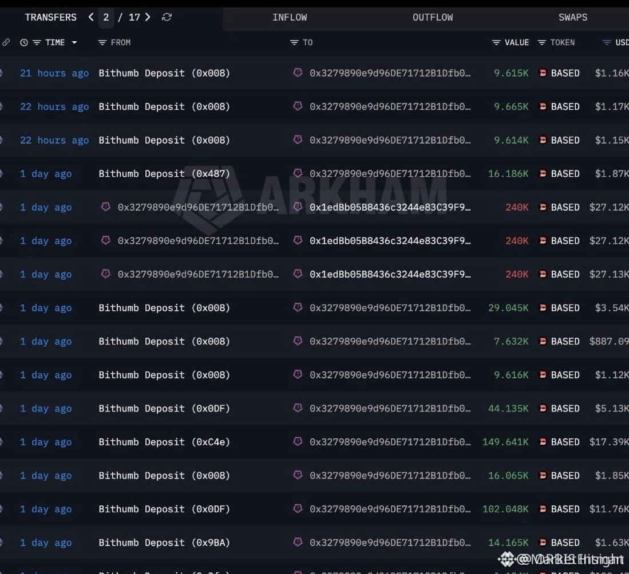
Task: Click BASED token icon in 16.065K row
Action: [x=543, y=476]
